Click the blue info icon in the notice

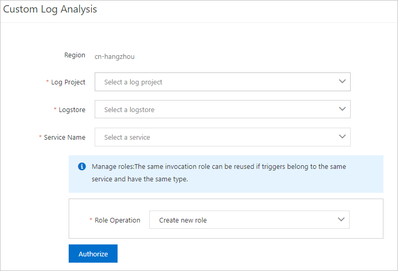click(82, 167)
